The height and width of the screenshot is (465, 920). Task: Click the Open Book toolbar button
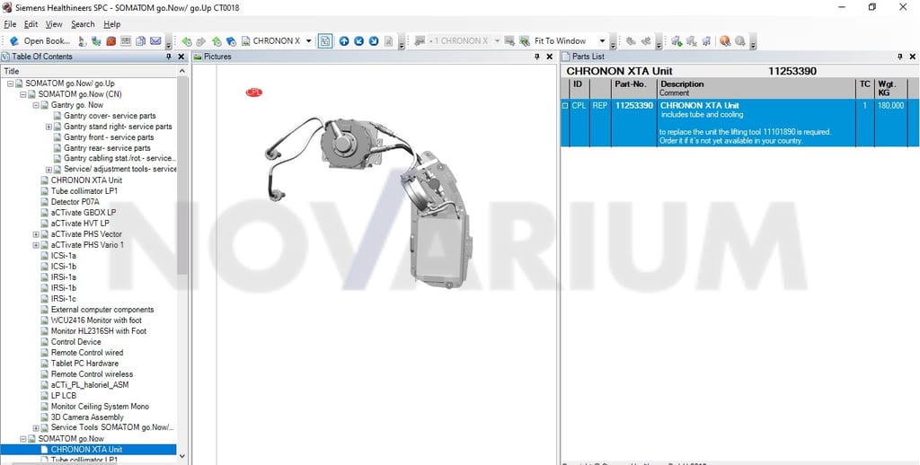coord(40,41)
